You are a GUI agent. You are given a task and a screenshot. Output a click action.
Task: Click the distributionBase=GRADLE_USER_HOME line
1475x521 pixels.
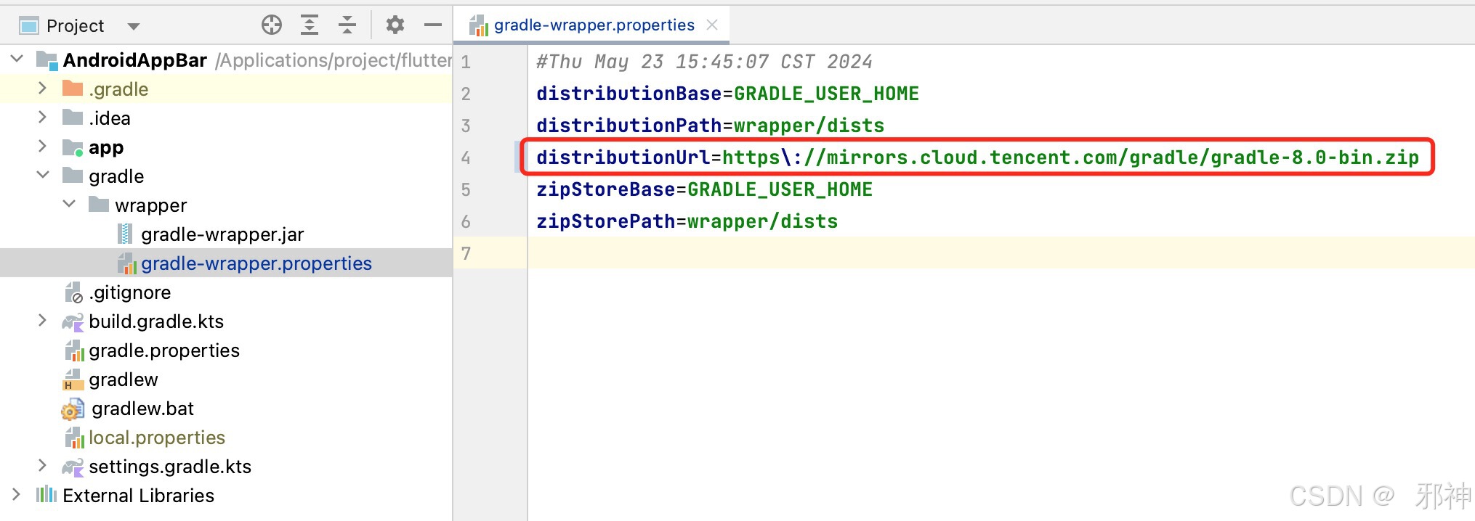(x=727, y=94)
